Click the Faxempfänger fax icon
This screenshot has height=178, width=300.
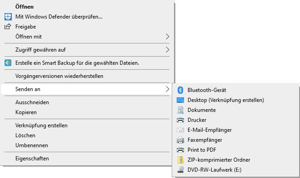pos(180,140)
